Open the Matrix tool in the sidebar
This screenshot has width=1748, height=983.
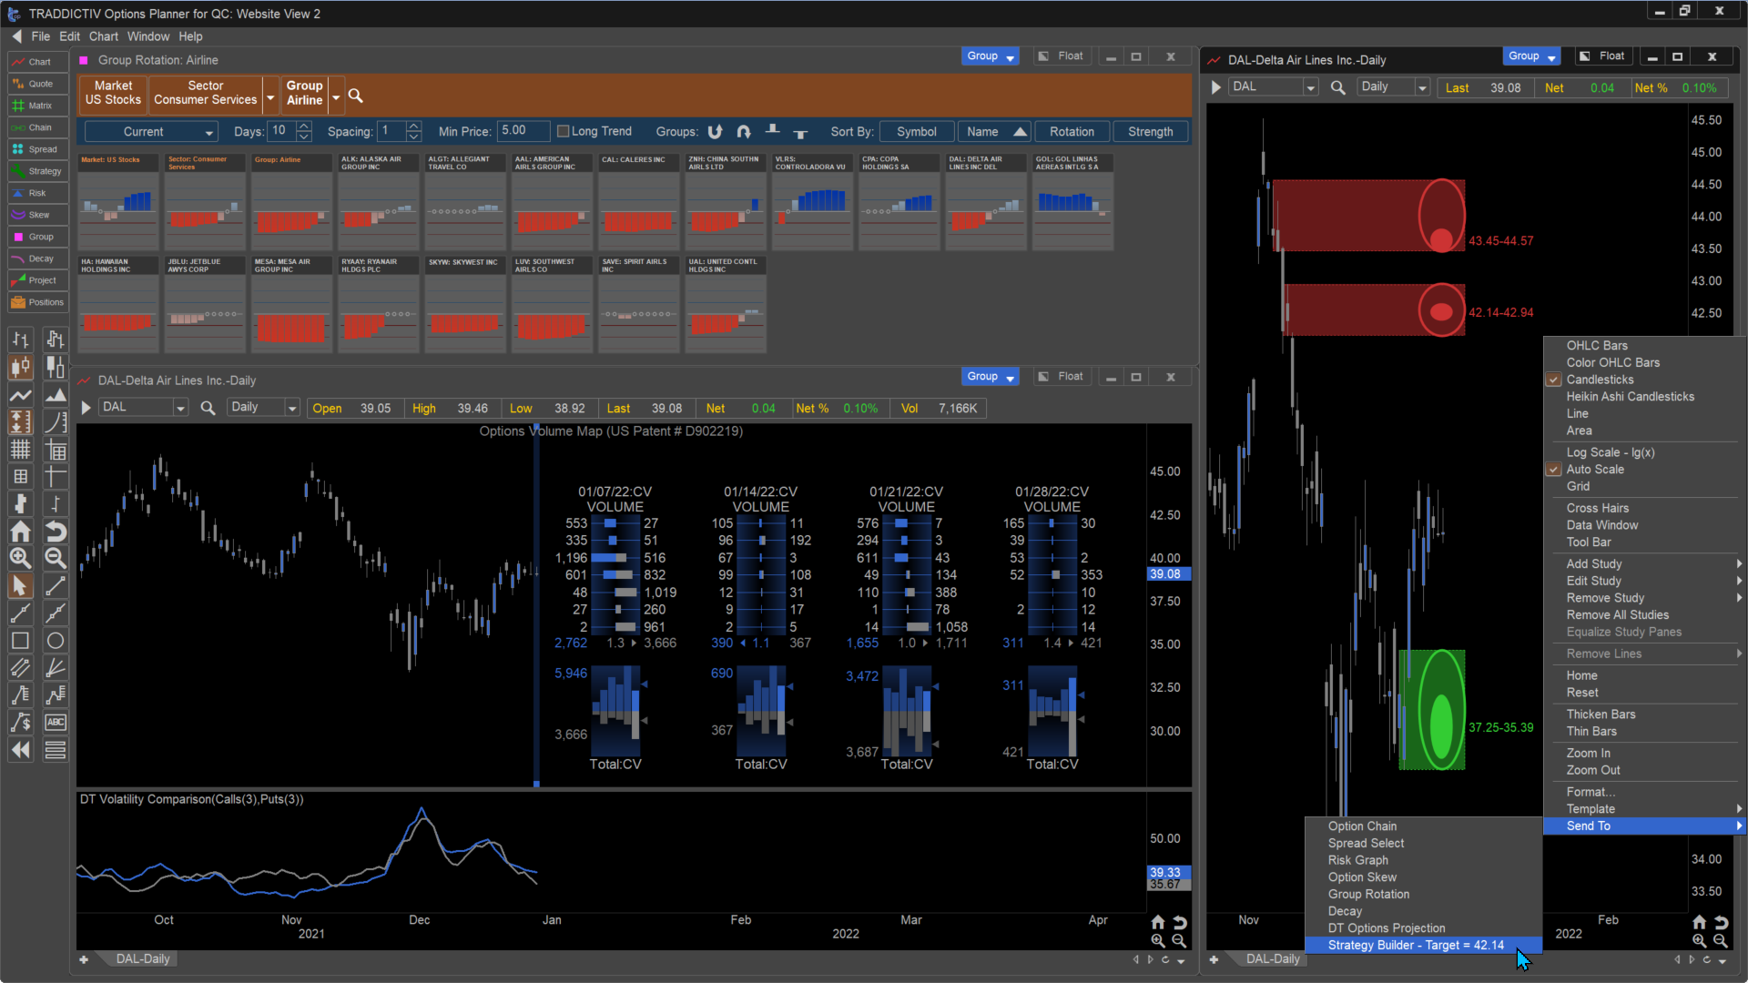tap(38, 106)
